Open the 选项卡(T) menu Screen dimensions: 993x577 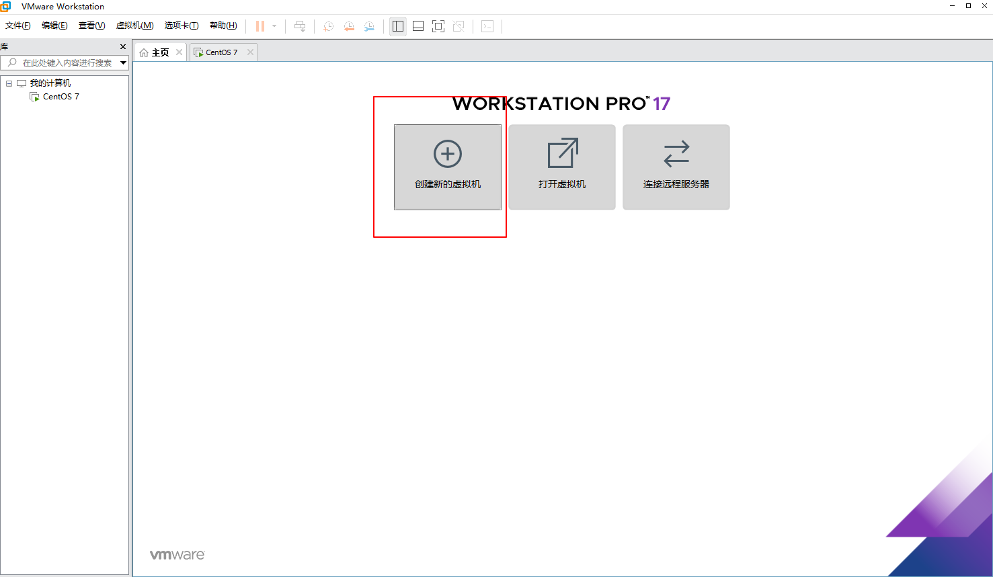[182, 26]
